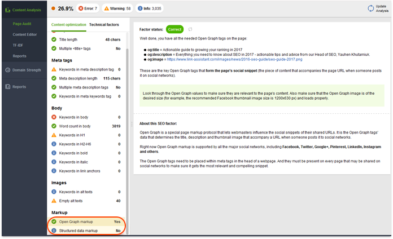This screenshot has height=239, width=393.
Task: Open Reports under Content Analysis
Action: 20,56
